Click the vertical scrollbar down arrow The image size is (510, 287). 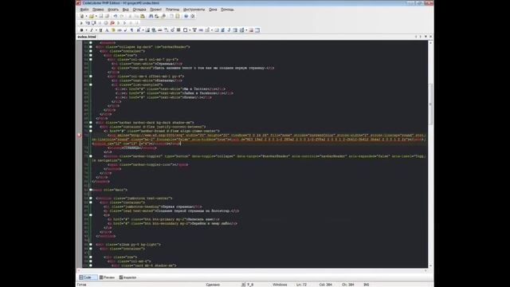(x=430, y=265)
